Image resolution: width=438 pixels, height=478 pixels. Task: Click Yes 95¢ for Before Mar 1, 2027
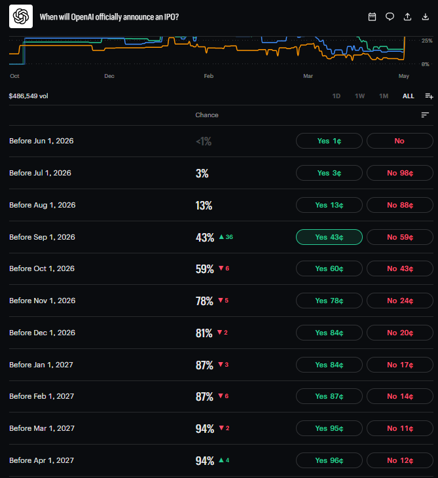click(x=329, y=428)
